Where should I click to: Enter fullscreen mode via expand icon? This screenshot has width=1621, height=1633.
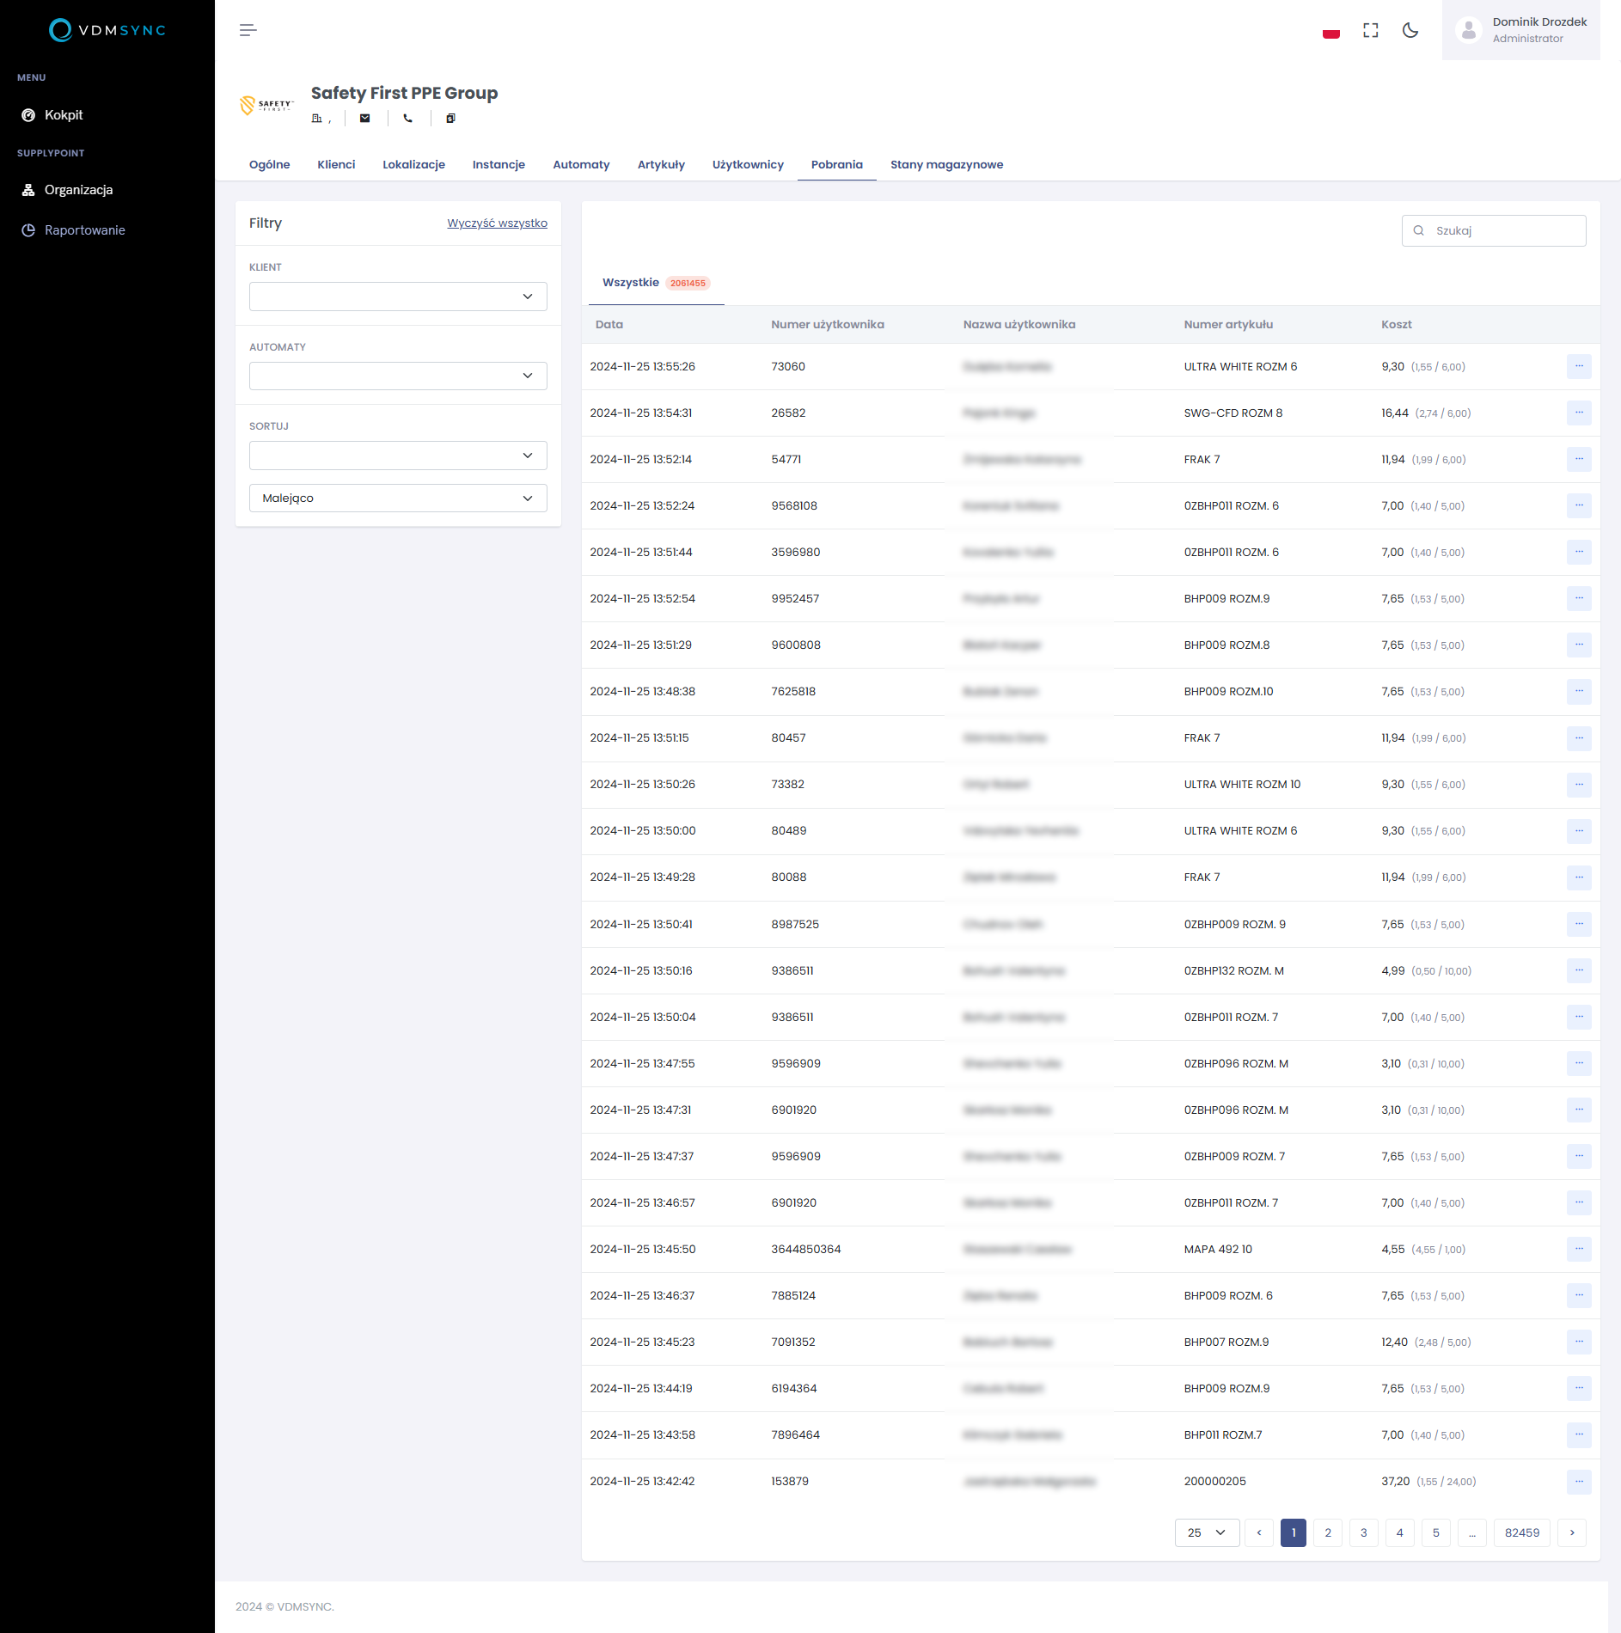coord(1371,31)
